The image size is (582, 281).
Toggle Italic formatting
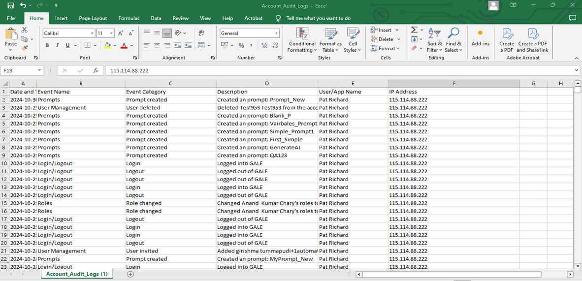coord(58,46)
